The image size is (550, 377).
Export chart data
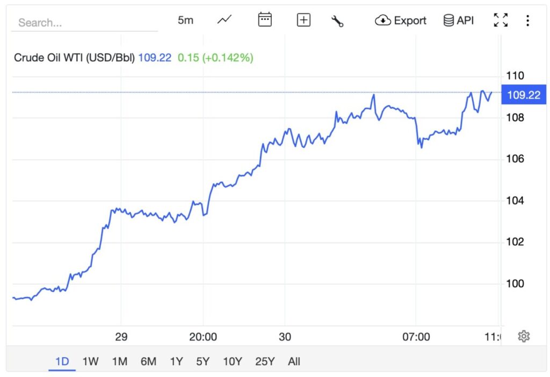pos(401,20)
